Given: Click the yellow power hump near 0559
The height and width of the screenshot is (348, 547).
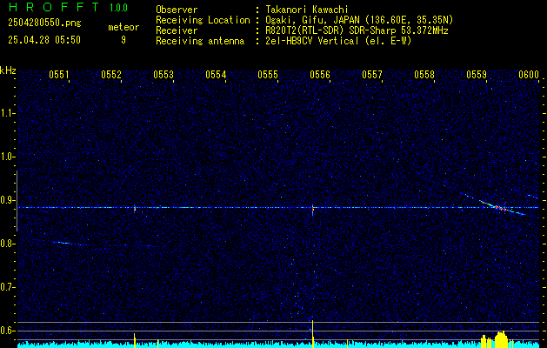Looking at the screenshot, I should click(x=501, y=339).
